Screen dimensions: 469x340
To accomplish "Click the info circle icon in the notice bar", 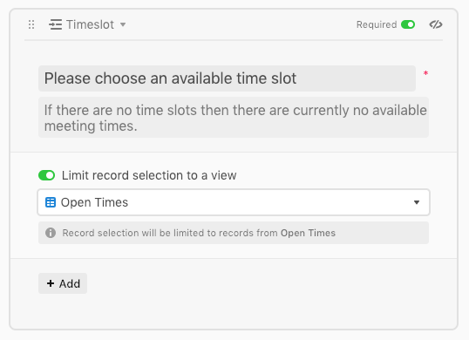I will (x=51, y=233).
